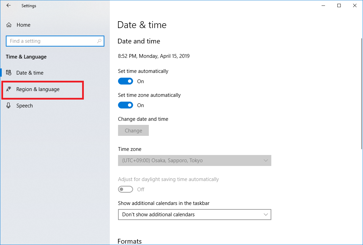Click the search magnifier icon
The width and height of the screenshot is (363, 245).
pyautogui.click(x=99, y=41)
